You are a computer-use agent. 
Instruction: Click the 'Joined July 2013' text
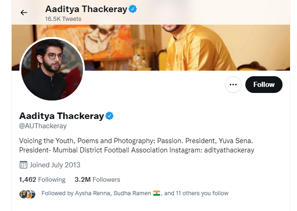click(x=55, y=165)
